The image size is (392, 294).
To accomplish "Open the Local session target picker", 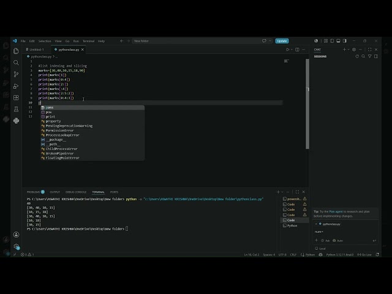I will click(320, 249).
